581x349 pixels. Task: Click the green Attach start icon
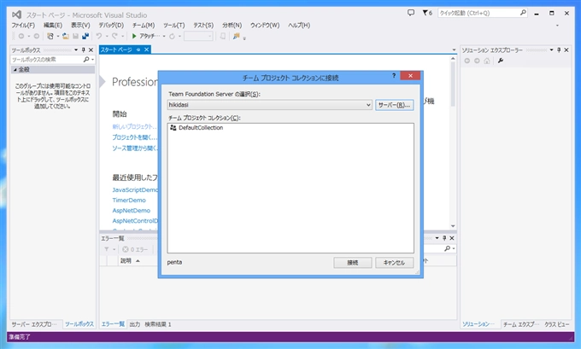point(134,36)
